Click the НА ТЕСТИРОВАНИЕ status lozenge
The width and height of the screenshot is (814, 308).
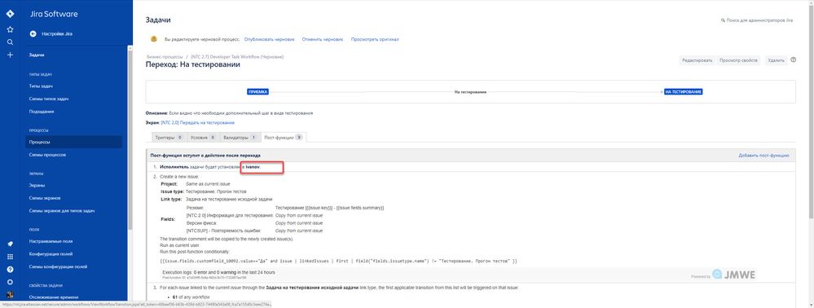click(x=684, y=92)
